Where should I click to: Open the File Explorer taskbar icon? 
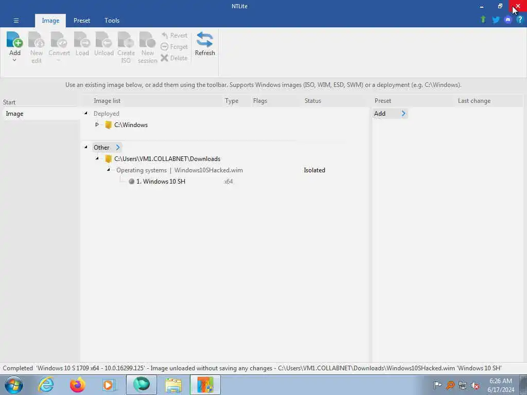(173, 385)
